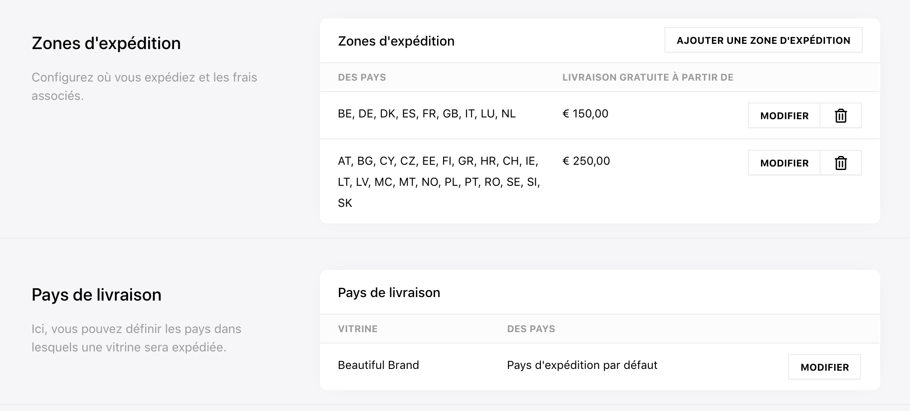This screenshot has height=411, width=910.
Task: Click DES PAYS header in Pays de livraison table
Action: tap(531, 329)
